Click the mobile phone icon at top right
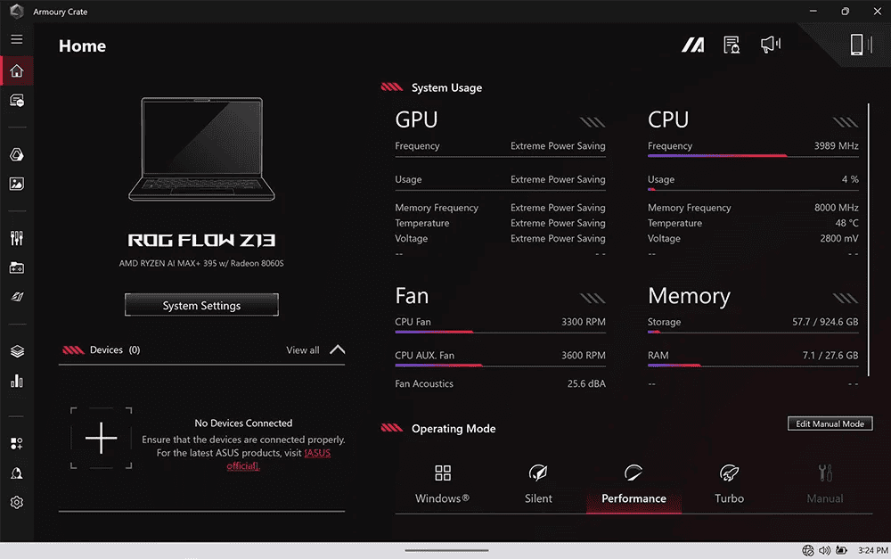 (856, 45)
